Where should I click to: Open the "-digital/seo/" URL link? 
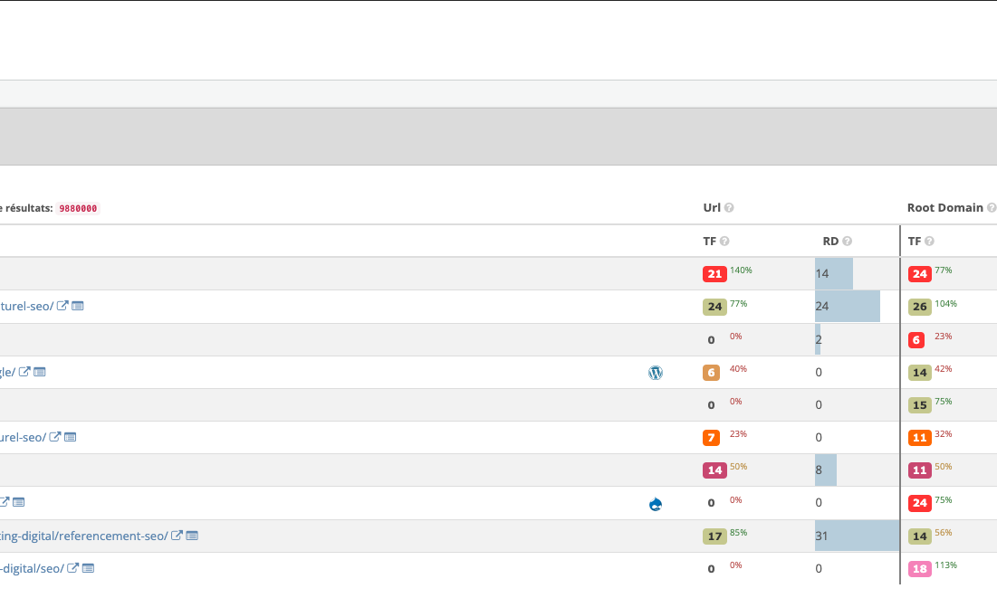[32, 568]
